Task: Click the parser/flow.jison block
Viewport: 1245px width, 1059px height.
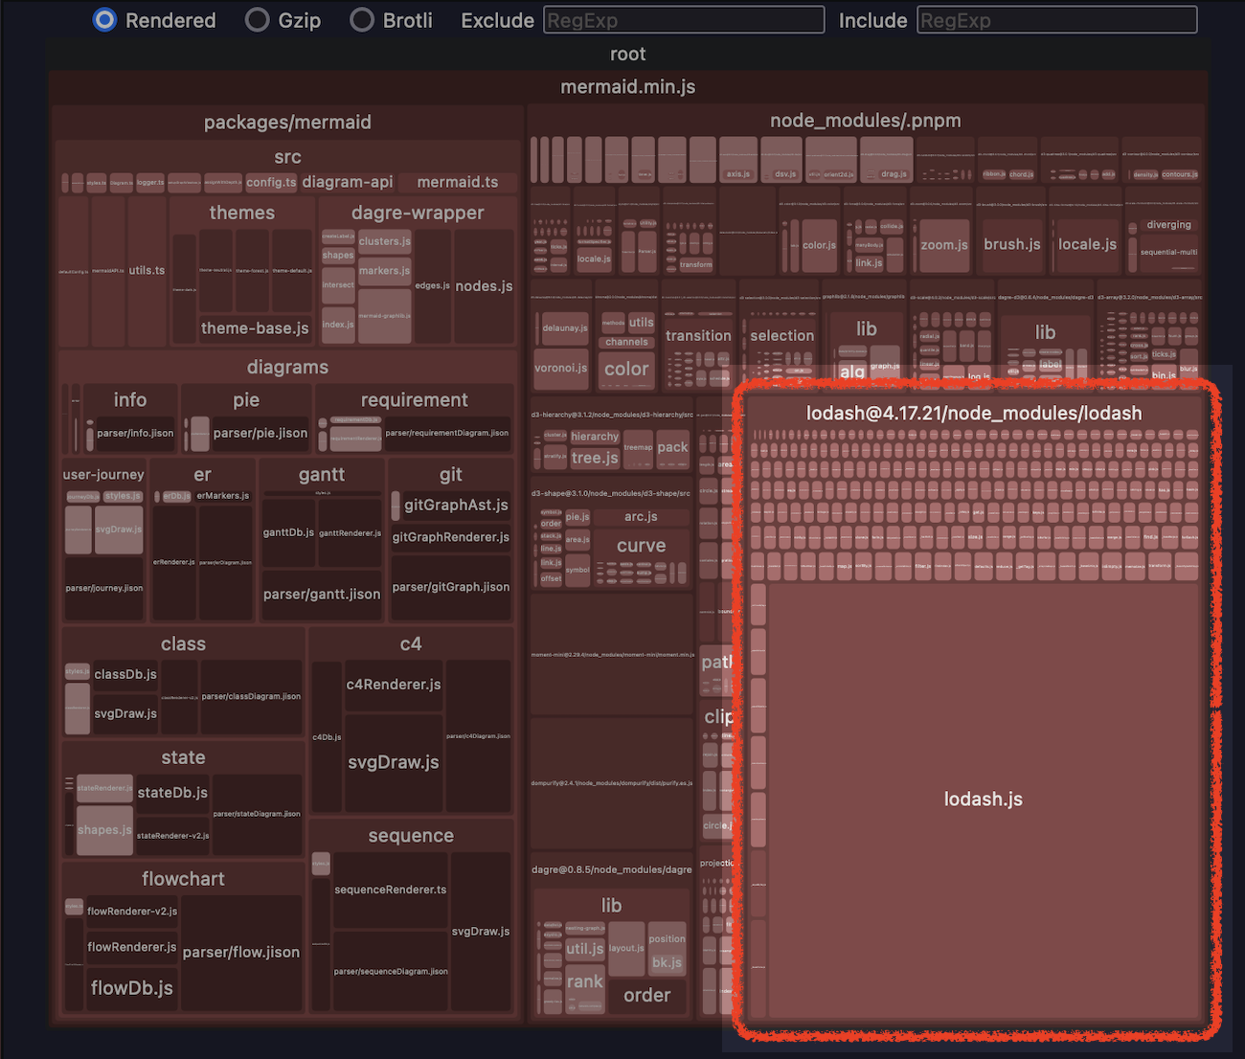Action: (241, 953)
